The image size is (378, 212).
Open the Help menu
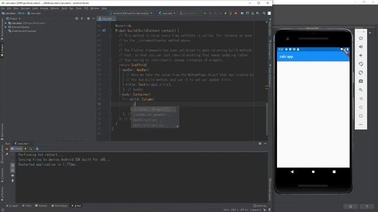104,8
